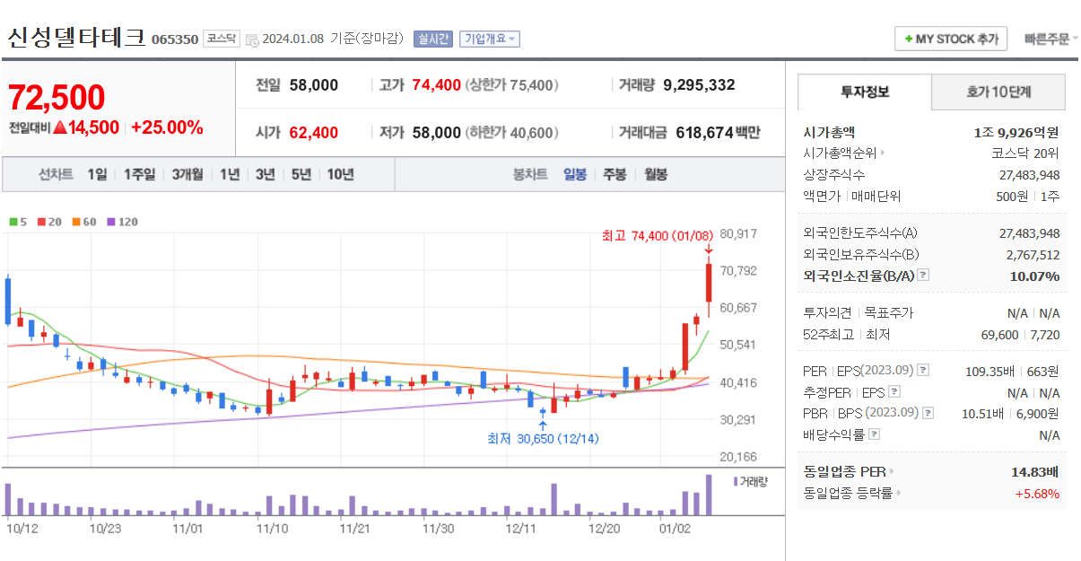Image resolution: width=1081 pixels, height=561 pixels.
Task: Open the 기업개요 dropdown
Action: point(489,39)
